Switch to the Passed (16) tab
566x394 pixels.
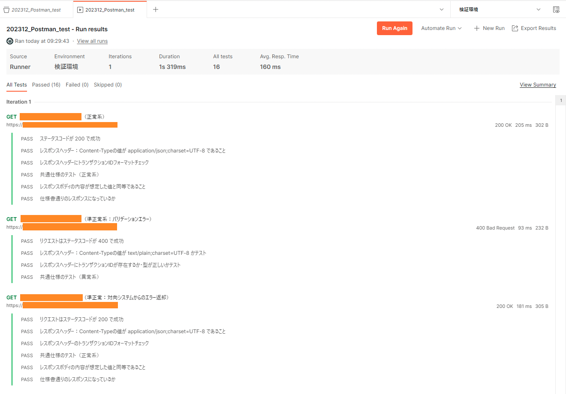tap(46, 84)
